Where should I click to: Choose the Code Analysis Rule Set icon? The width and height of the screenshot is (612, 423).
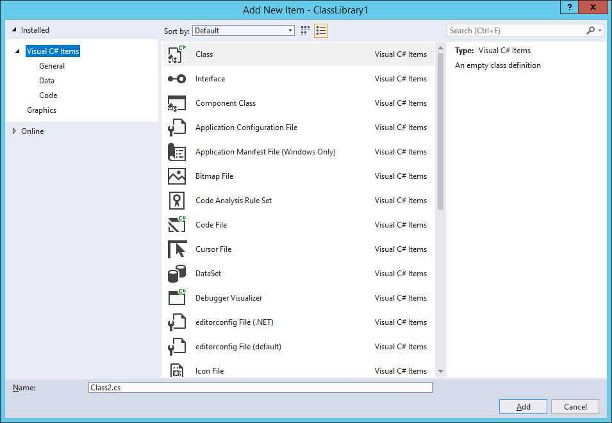[x=177, y=201]
